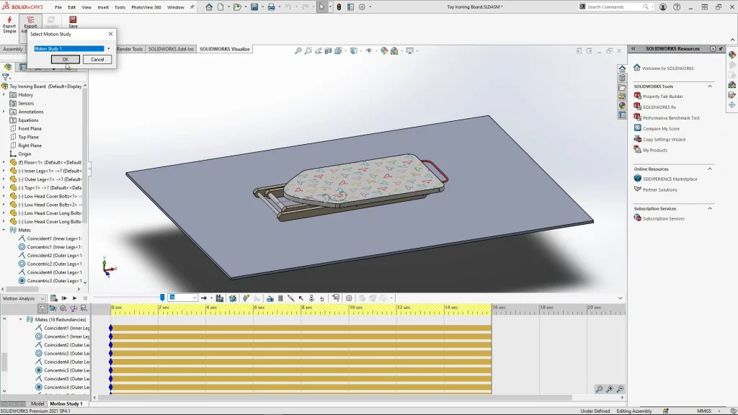This screenshot has width=738, height=415.
Task: Toggle the filter button above the motion tree
Action: [x=43, y=308]
